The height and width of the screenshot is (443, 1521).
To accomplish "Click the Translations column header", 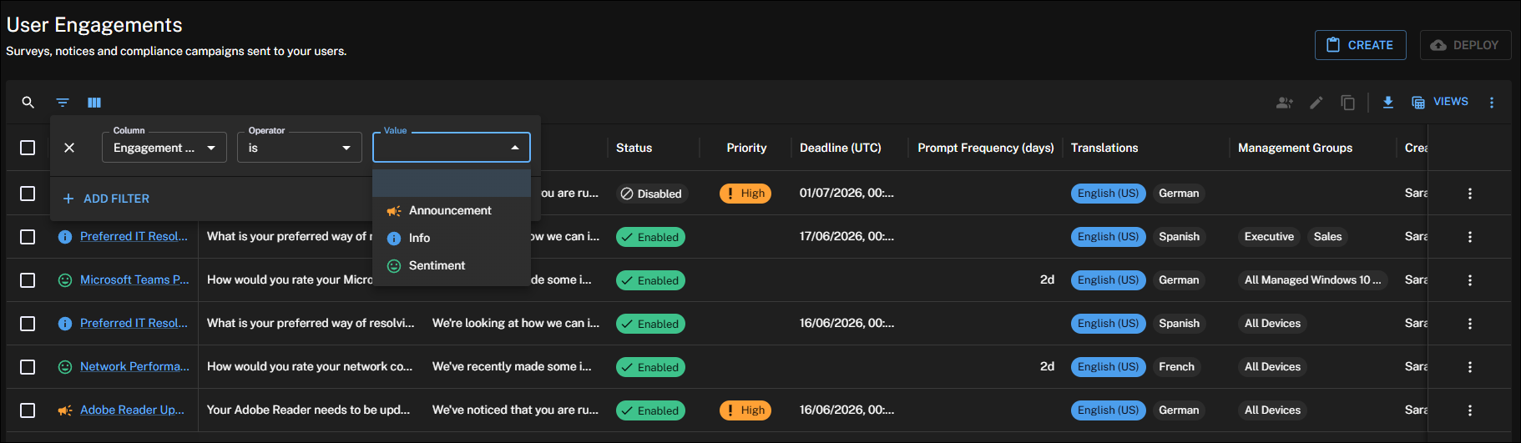I will (x=1104, y=148).
